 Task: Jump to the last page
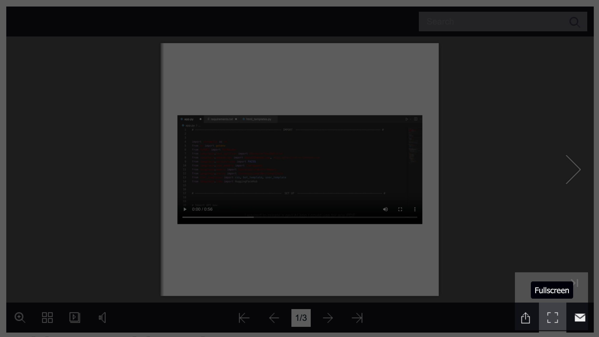tap(357, 318)
